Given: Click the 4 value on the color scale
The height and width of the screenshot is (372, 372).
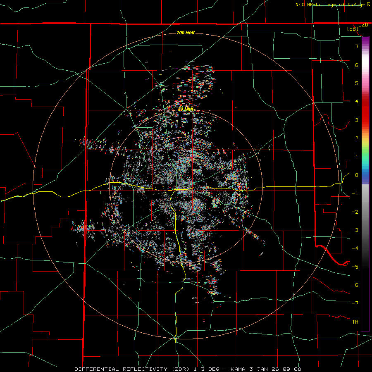Looking at the screenshot, I should pos(357,102).
